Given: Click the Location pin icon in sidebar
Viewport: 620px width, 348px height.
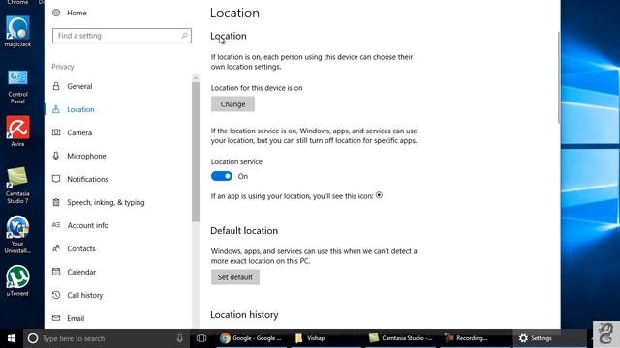Looking at the screenshot, I should [56, 109].
